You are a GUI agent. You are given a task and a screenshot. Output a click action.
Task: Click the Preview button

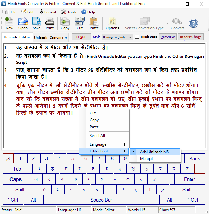[167, 37]
